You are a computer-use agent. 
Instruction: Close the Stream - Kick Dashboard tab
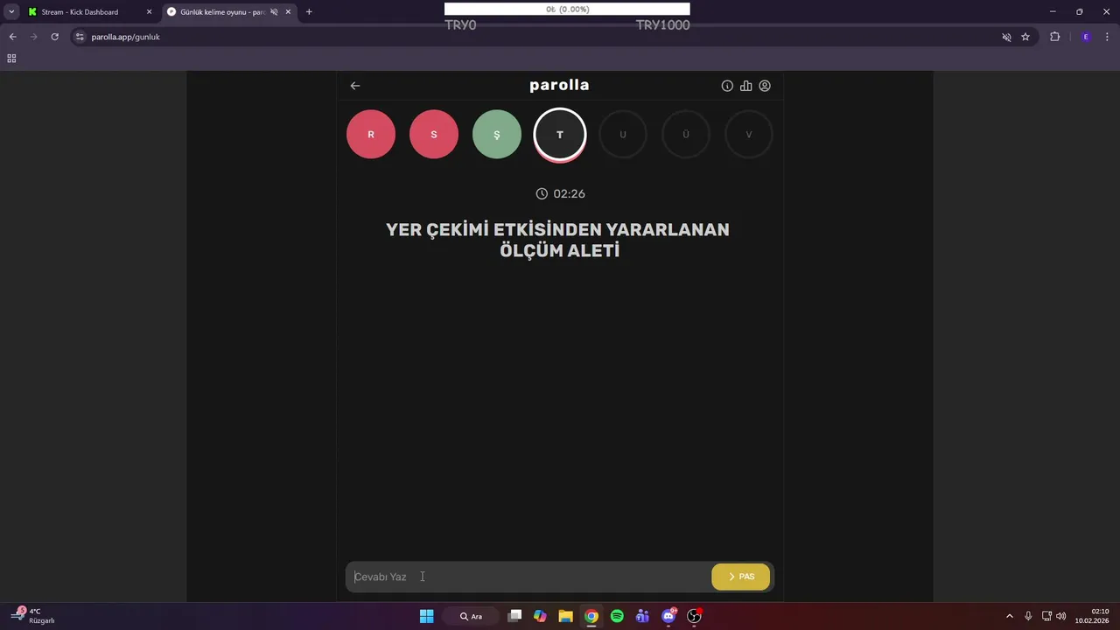(x=149, y=12)
